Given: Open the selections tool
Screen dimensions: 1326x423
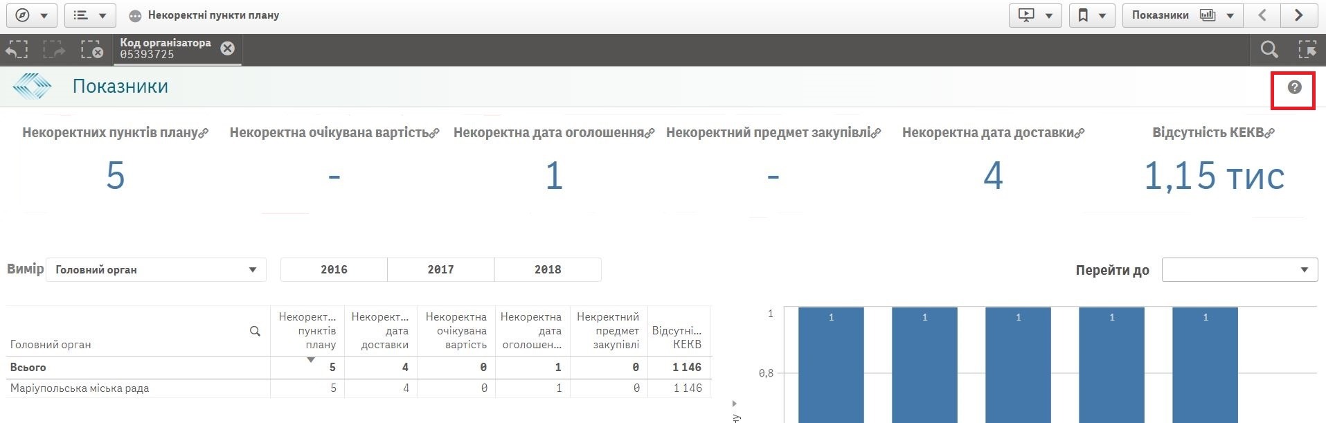Looking at the screenshot, I should pos(1307,49).
